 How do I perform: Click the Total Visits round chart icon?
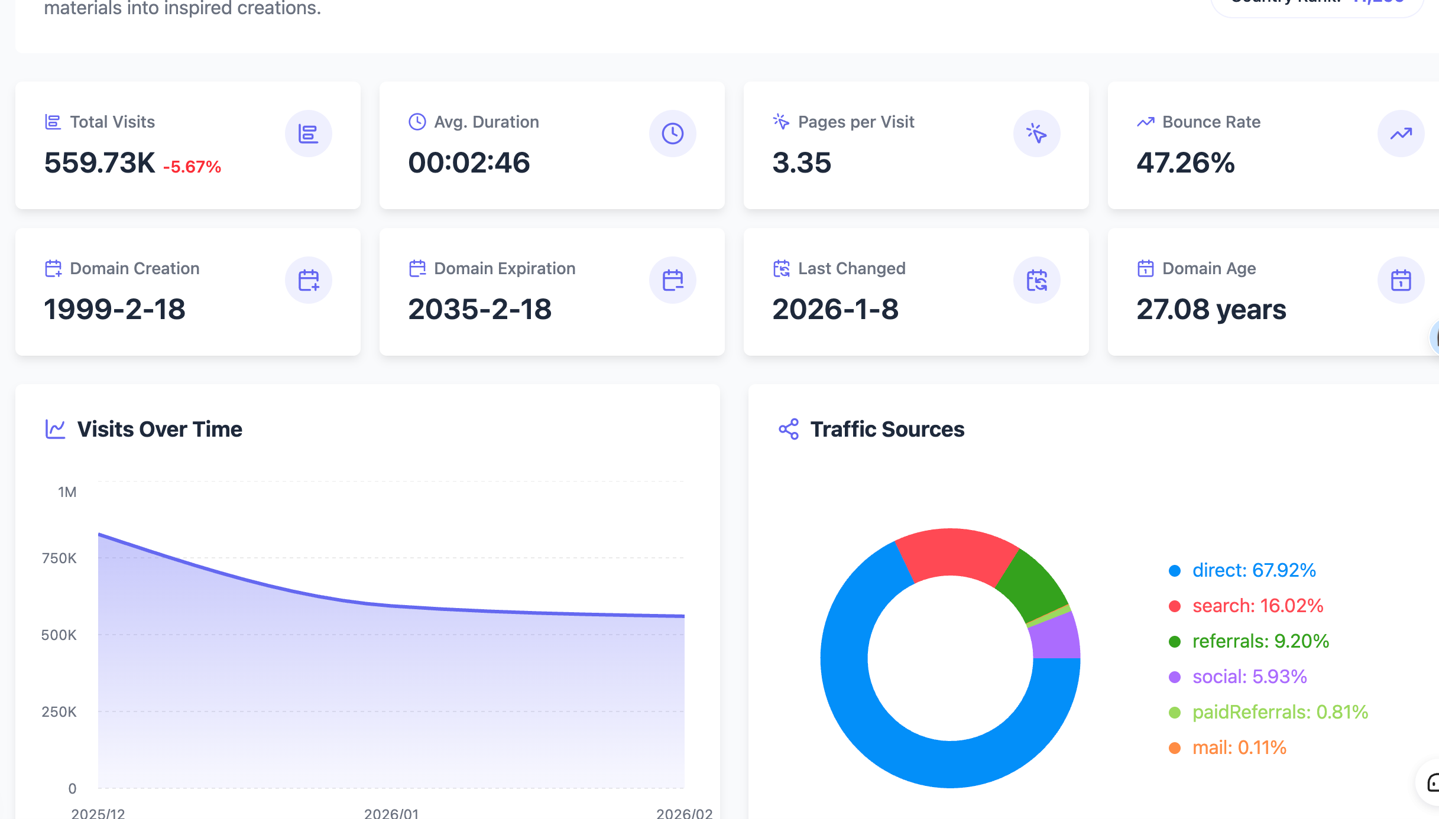click(308, 134)
